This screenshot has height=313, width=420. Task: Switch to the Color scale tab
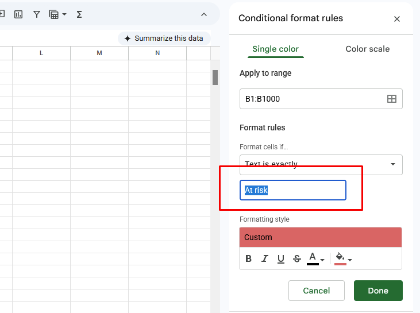[368, 49]
